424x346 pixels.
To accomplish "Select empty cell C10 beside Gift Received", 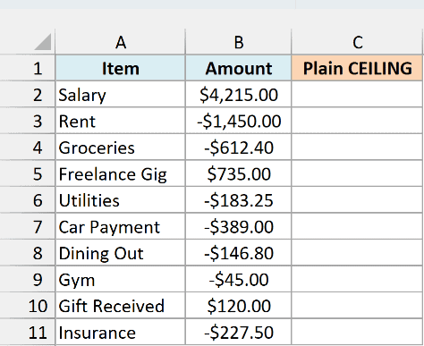I will coord(357,306).
